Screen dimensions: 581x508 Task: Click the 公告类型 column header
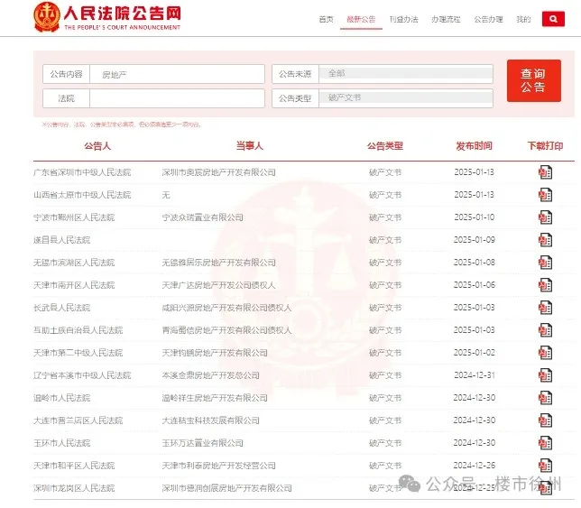385,146
